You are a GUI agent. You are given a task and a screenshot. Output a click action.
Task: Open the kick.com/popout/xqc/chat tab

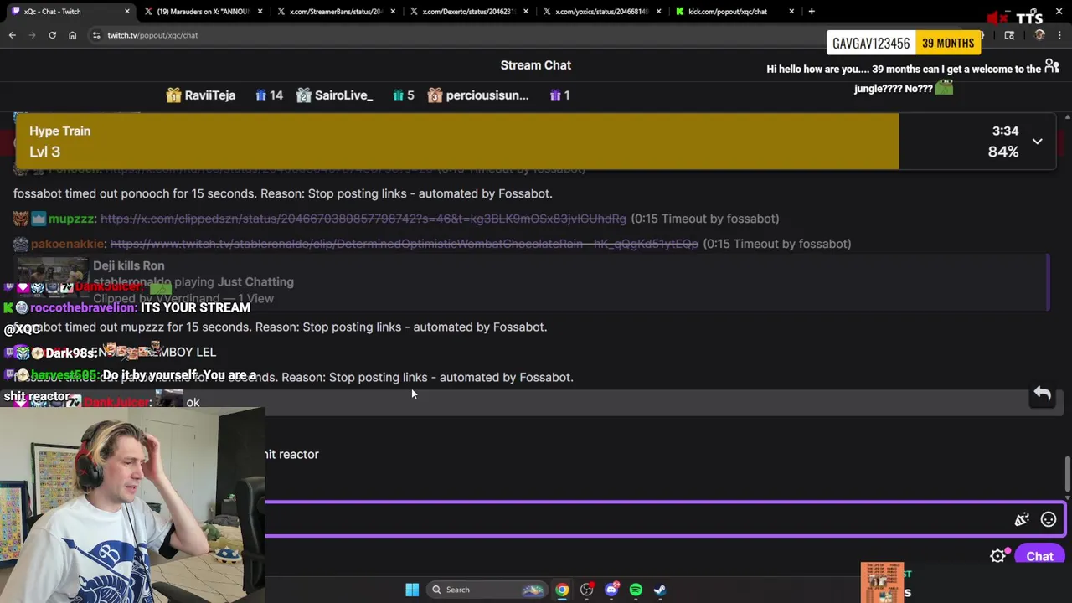point(727,12)
